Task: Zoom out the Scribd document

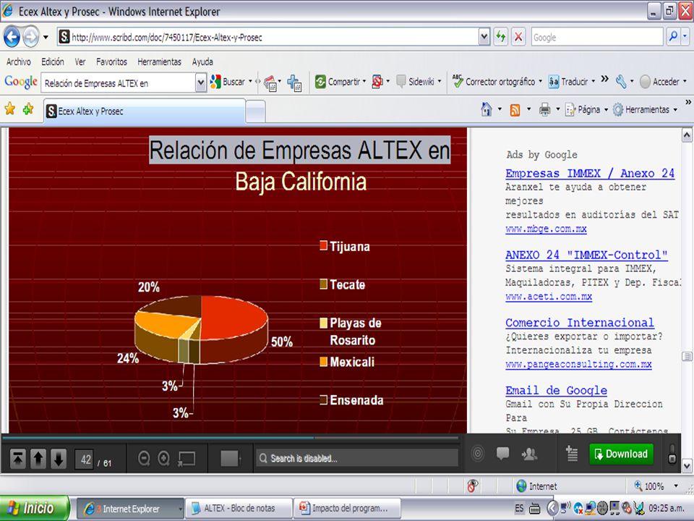Action: [x=144, y=459]
